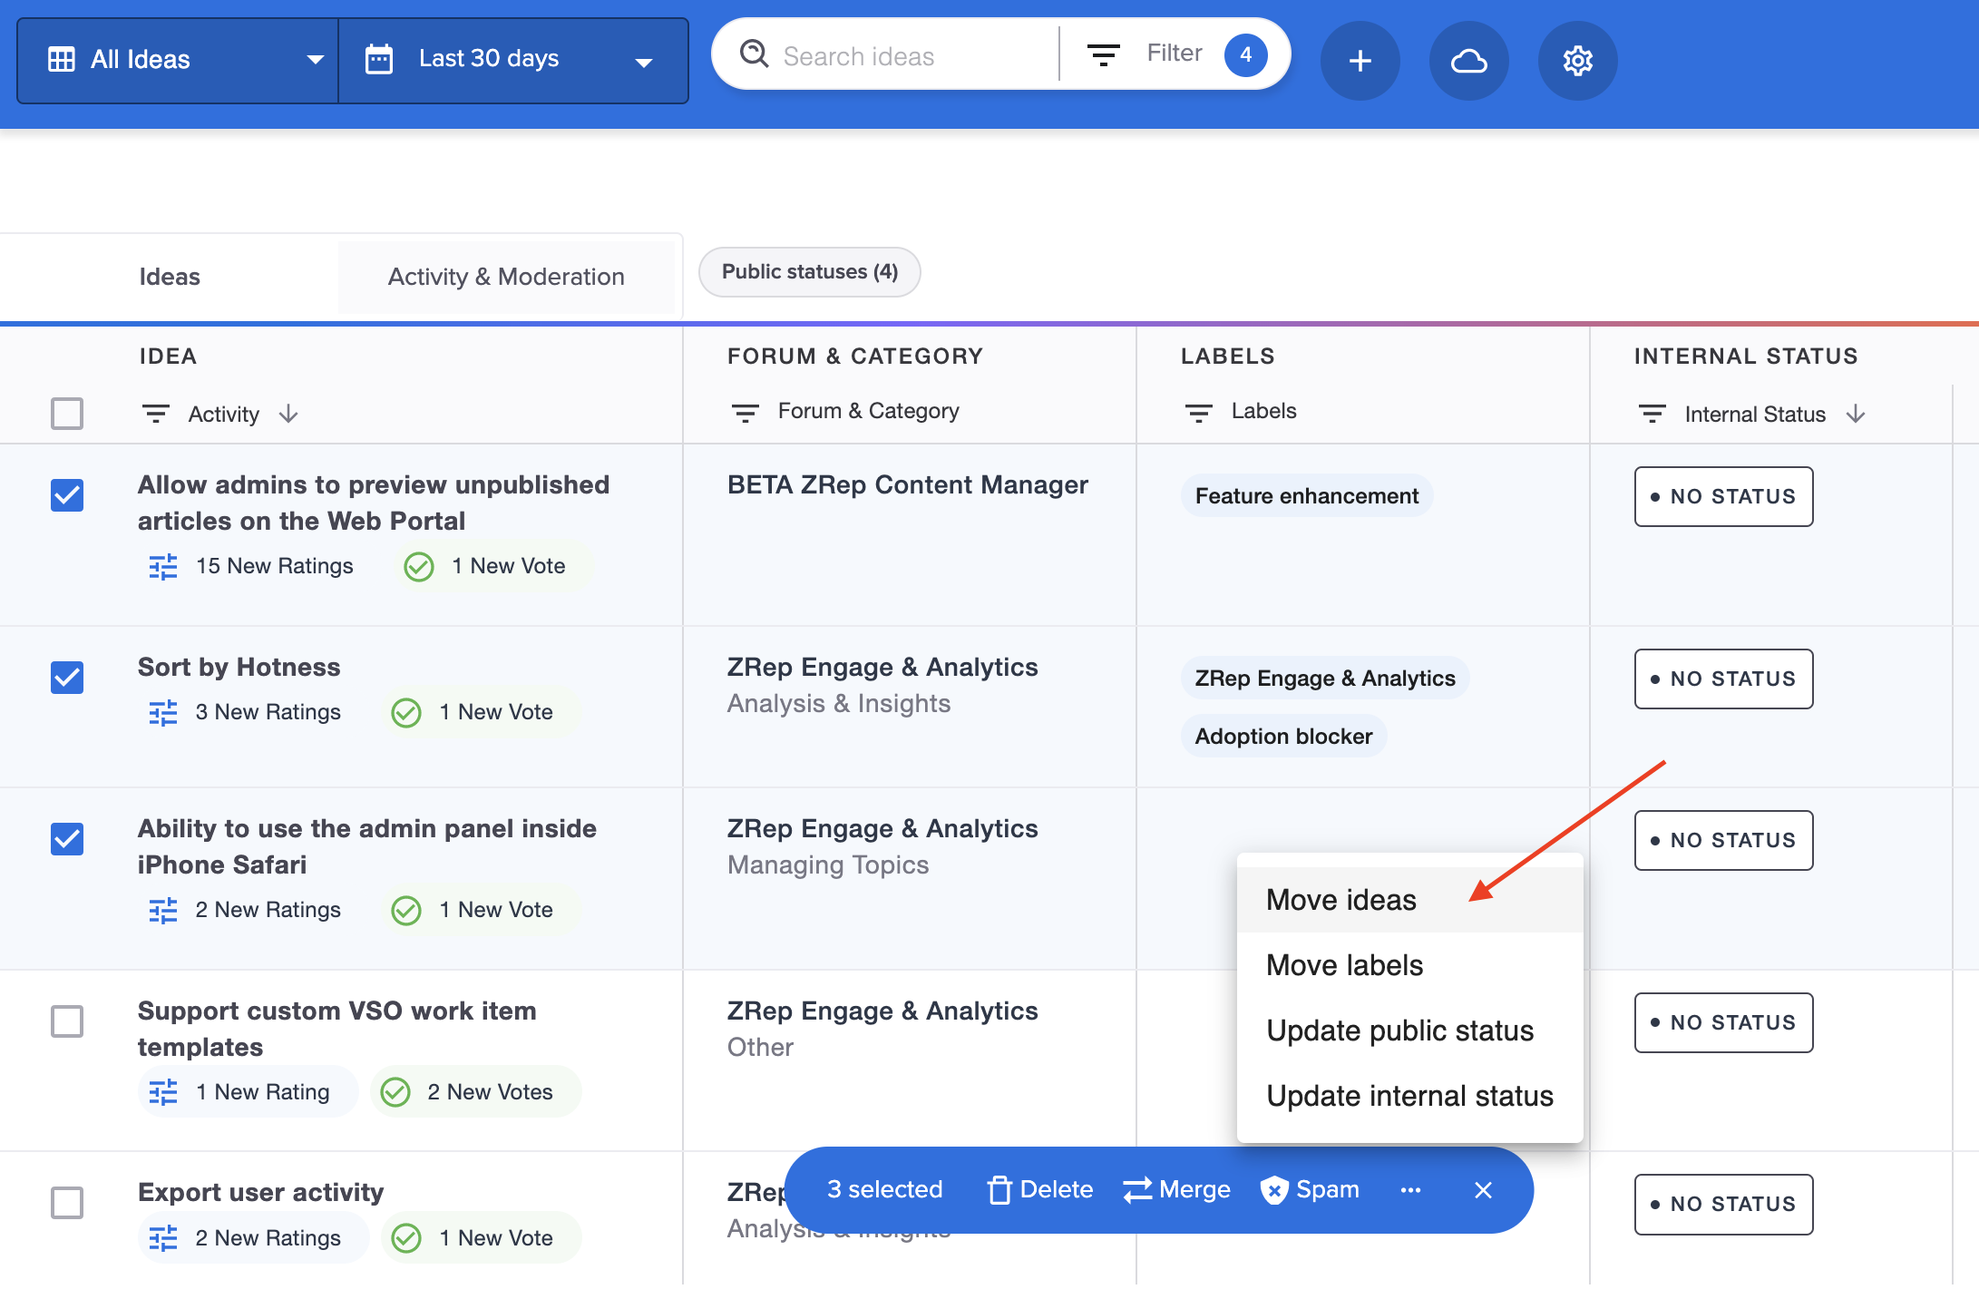Click Forum & Category filter icon
This screenshot has width=1979, height=1299.
click(745, 414)
